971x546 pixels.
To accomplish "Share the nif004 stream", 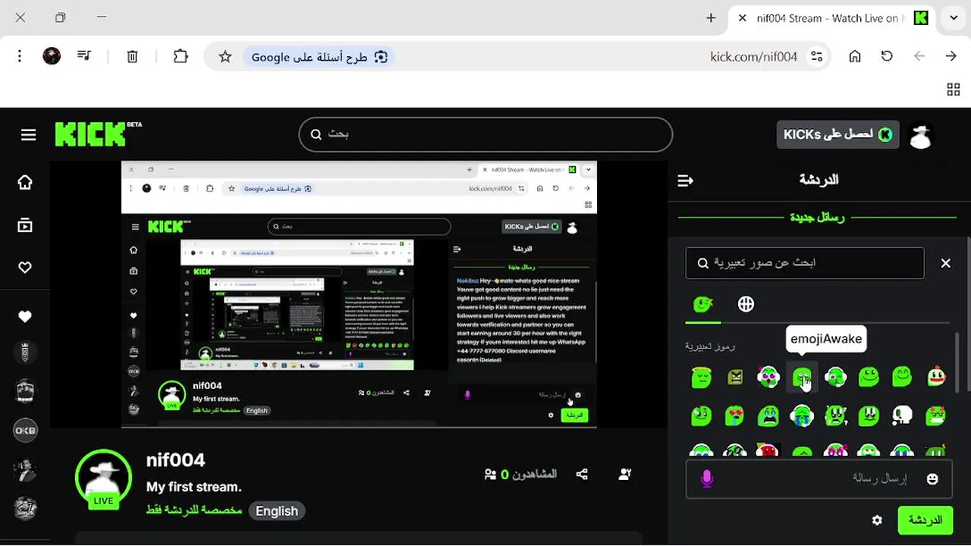I will [x=582, y=474].
